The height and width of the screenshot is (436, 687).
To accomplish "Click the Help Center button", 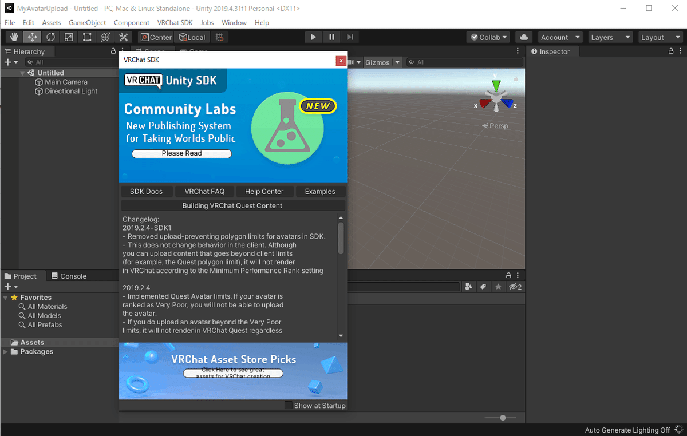I will pyautogui.click(x=264, y=191).
